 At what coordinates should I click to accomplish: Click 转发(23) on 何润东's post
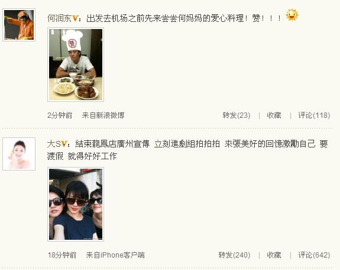tap(237, 115)
